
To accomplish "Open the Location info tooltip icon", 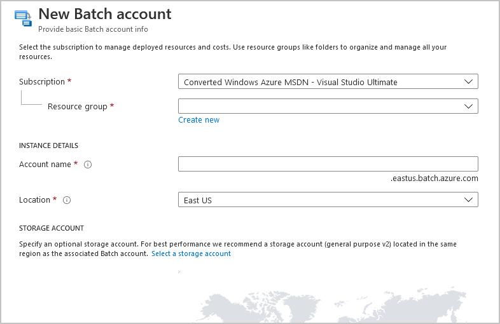I will click(x=67, y=200).
